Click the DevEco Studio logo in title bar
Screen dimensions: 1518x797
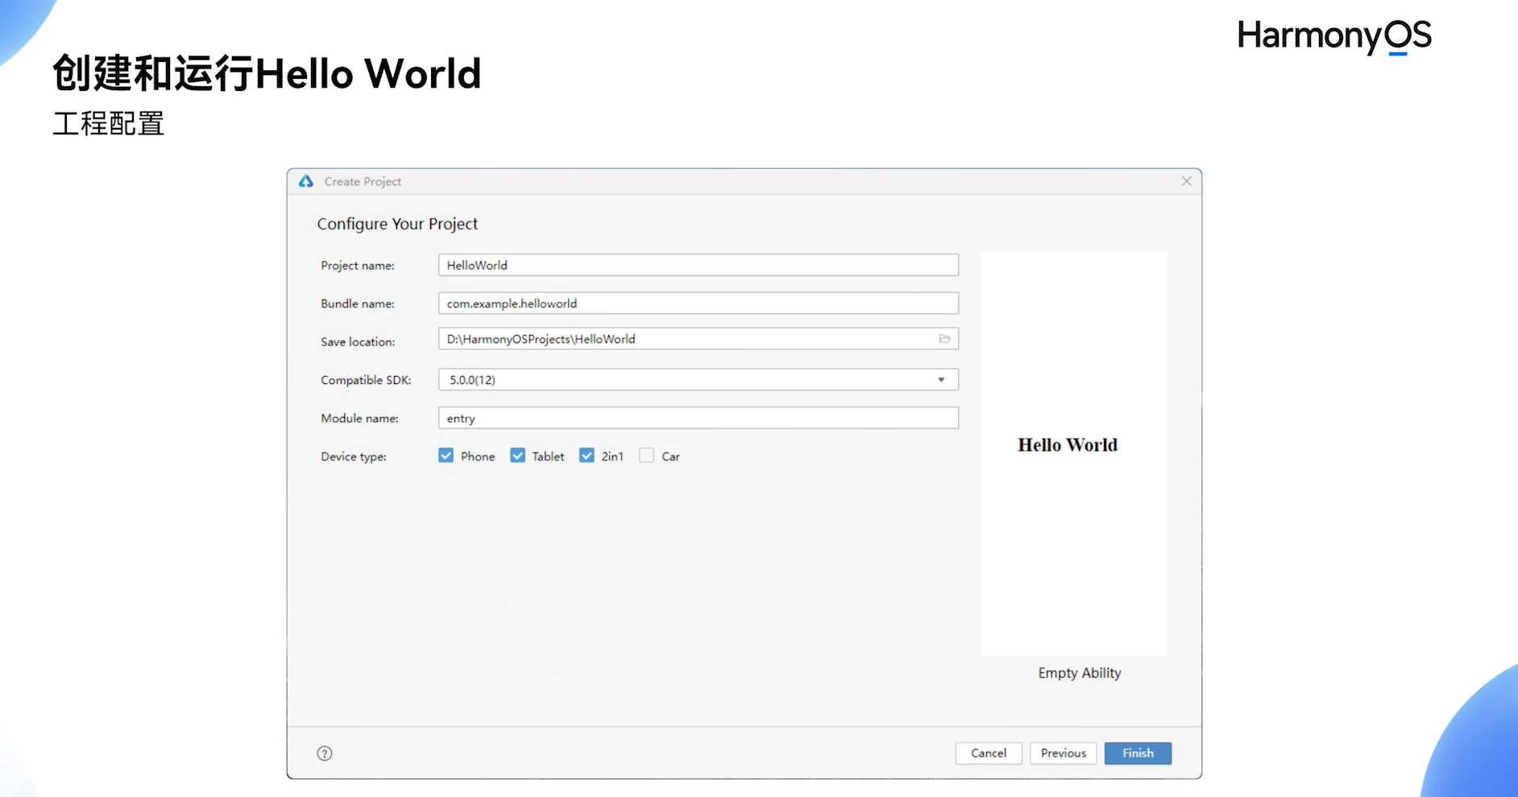(306, 181)
